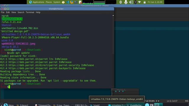Launch Firefox from top panel
The height and width of the screenshot is (106, 189).
71,2
